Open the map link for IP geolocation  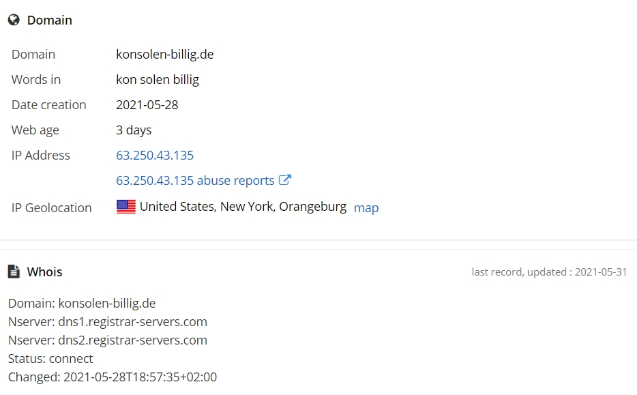click(366, 207)
